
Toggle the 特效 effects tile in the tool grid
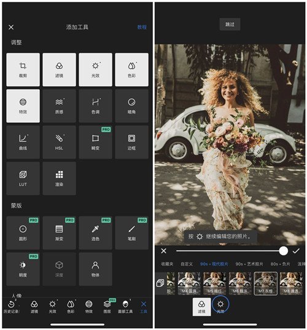coord(23,106)
